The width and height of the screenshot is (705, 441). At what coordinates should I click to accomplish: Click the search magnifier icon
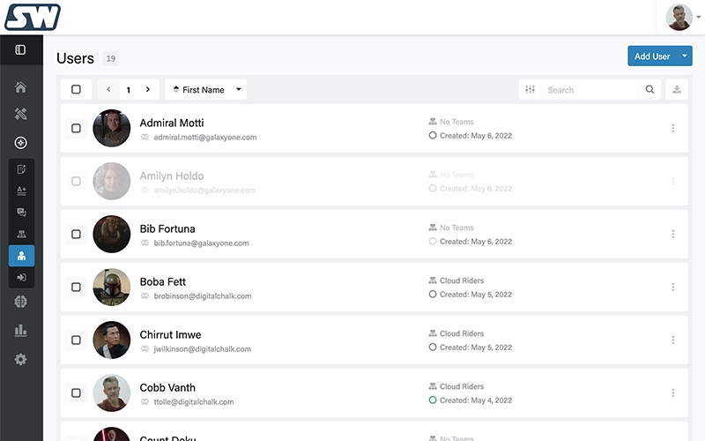[650, 90]
